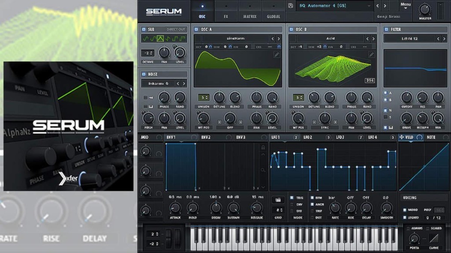Change OSC A unison voices stepper
The height and width of the screenshot is (253, 451).
(x=203, y=98)
